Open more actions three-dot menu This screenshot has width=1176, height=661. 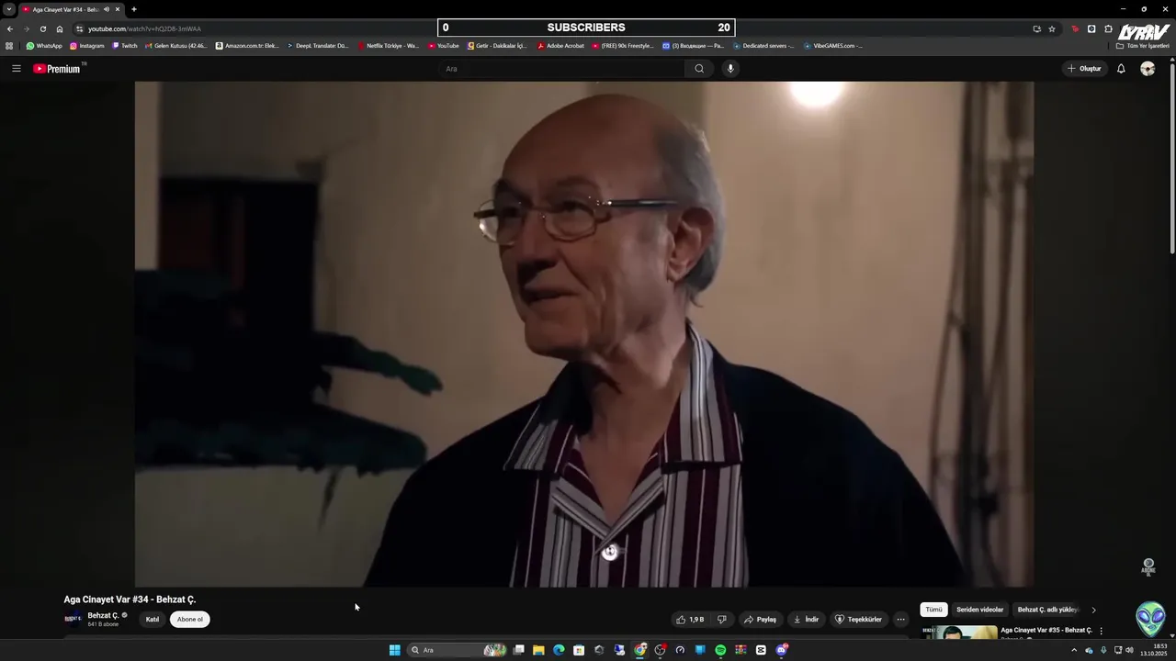pos(900,620)
